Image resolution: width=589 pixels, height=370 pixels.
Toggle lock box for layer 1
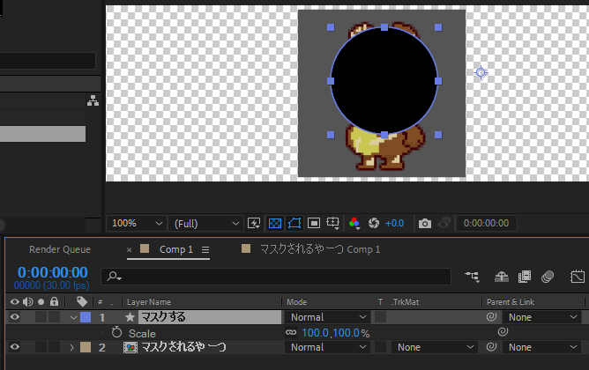54,317
